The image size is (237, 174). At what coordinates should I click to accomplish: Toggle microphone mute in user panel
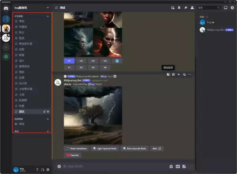(x=37, y=170)
